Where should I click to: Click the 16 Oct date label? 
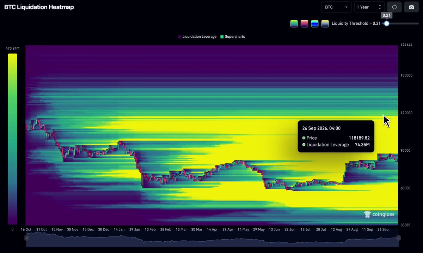pyautogui.click(x=26, y=229)
